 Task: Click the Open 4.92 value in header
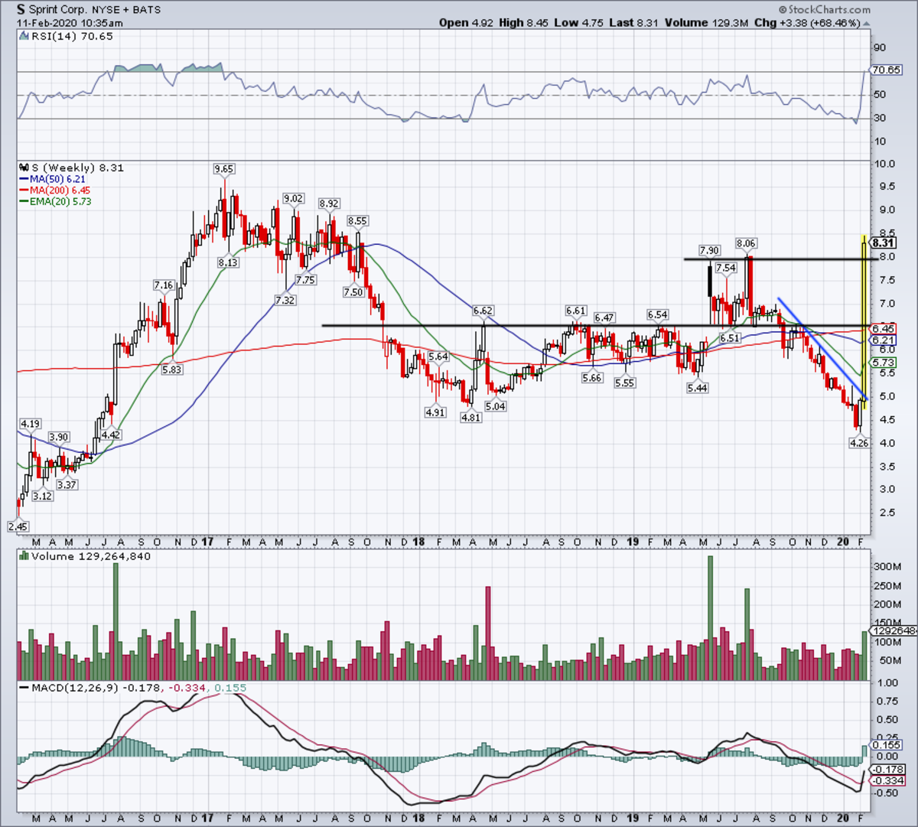coord(466,23)
